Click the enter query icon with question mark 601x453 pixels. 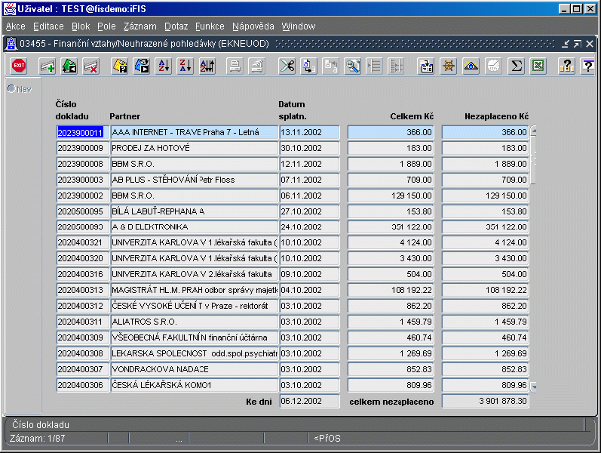point(120,66)
